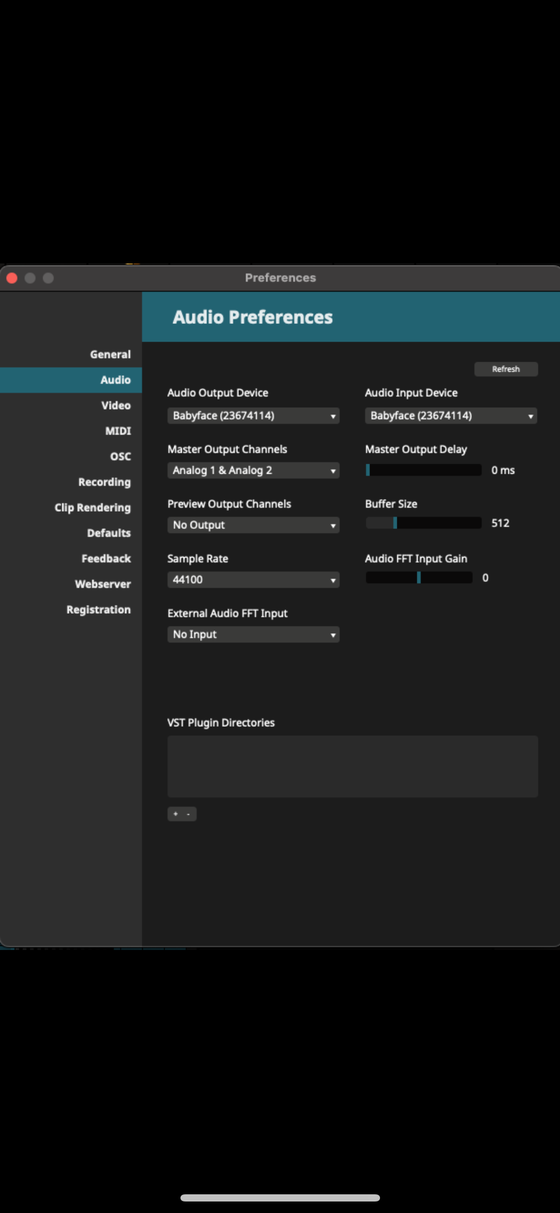Open the Registration section
Image resolution: width=560 pixels, height=1213 pixels.
pyautogui.click(x=98, y=609)
